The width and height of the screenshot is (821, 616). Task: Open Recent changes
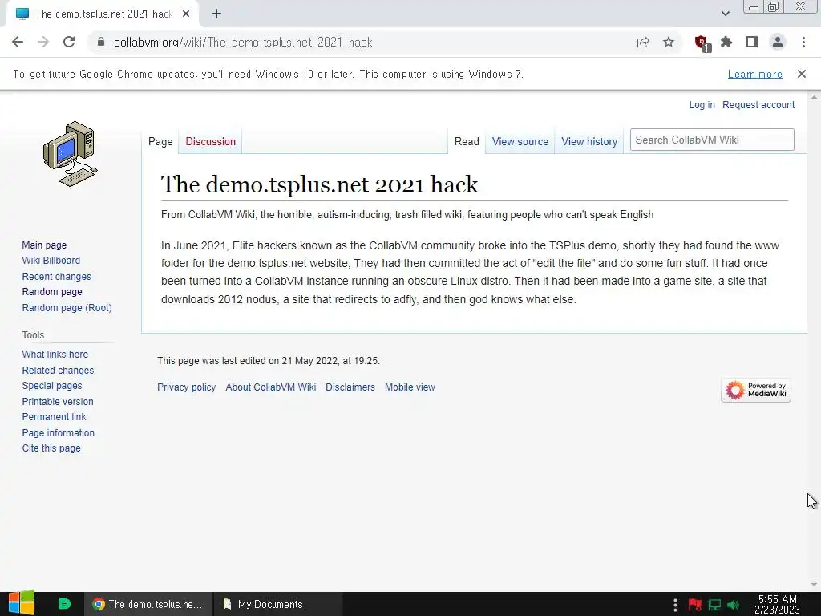point(57,277)
